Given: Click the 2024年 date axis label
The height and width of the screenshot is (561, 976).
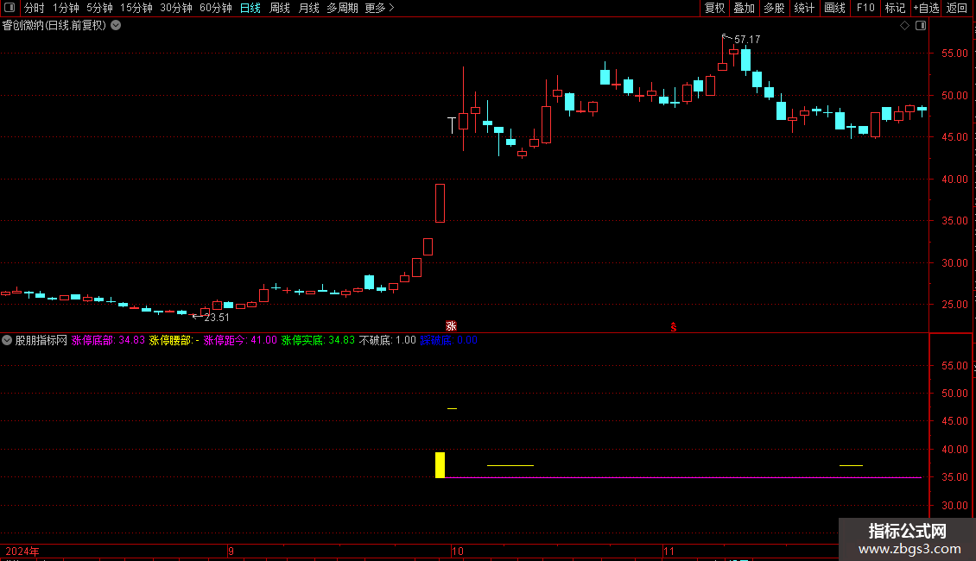Looking at the screenshot, I should pos(22,552).
